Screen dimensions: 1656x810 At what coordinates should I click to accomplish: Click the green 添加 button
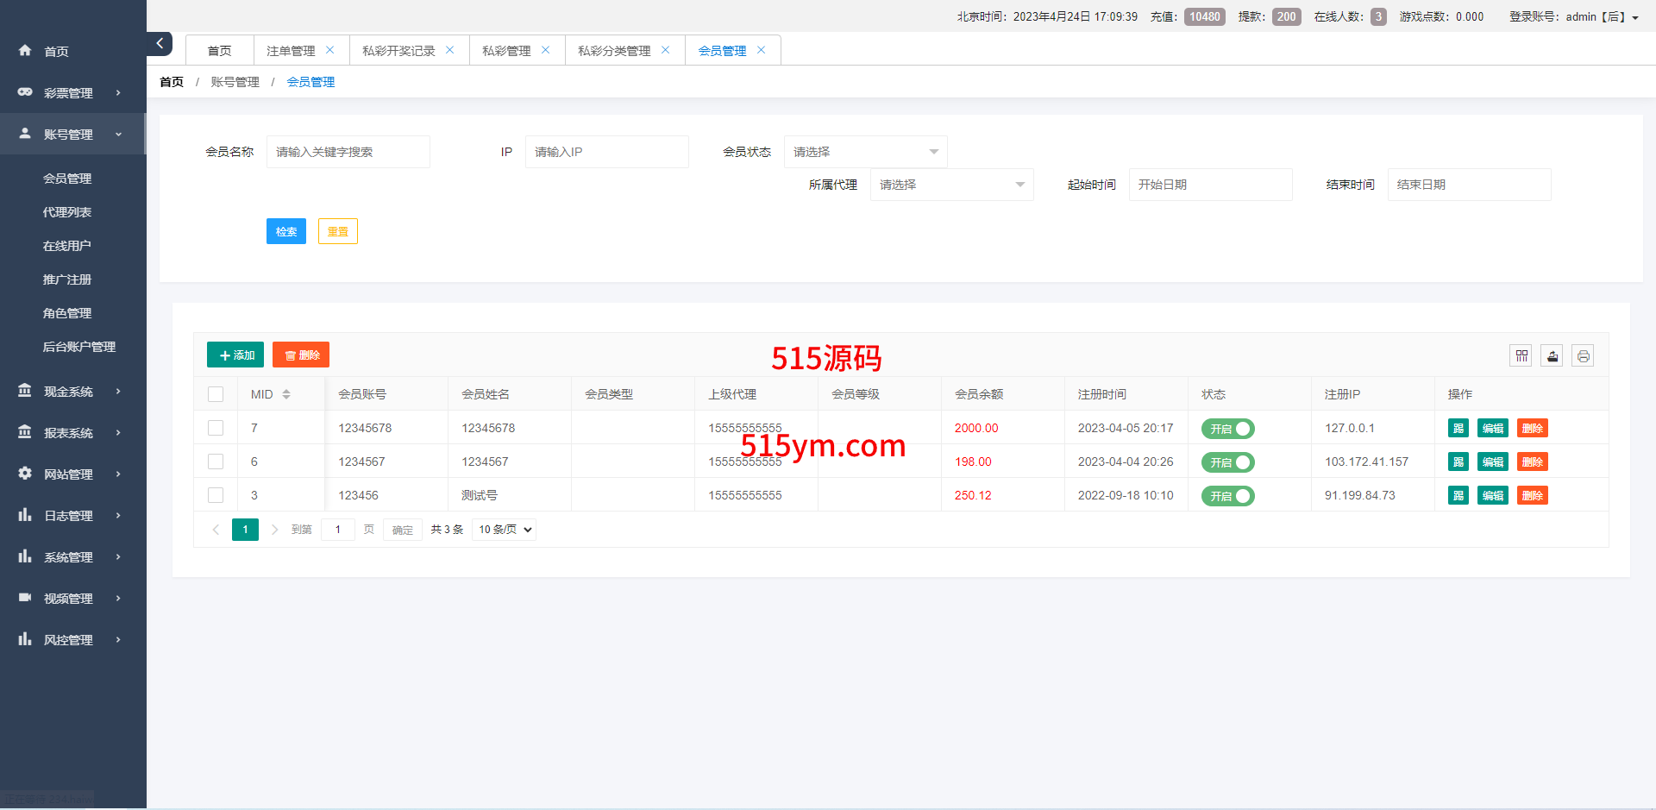[235, 355]
